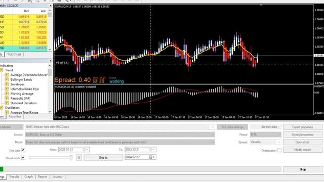The image size is (324, 182).
Task: Enable the Optimization checkbox
Action: (279, 150)
